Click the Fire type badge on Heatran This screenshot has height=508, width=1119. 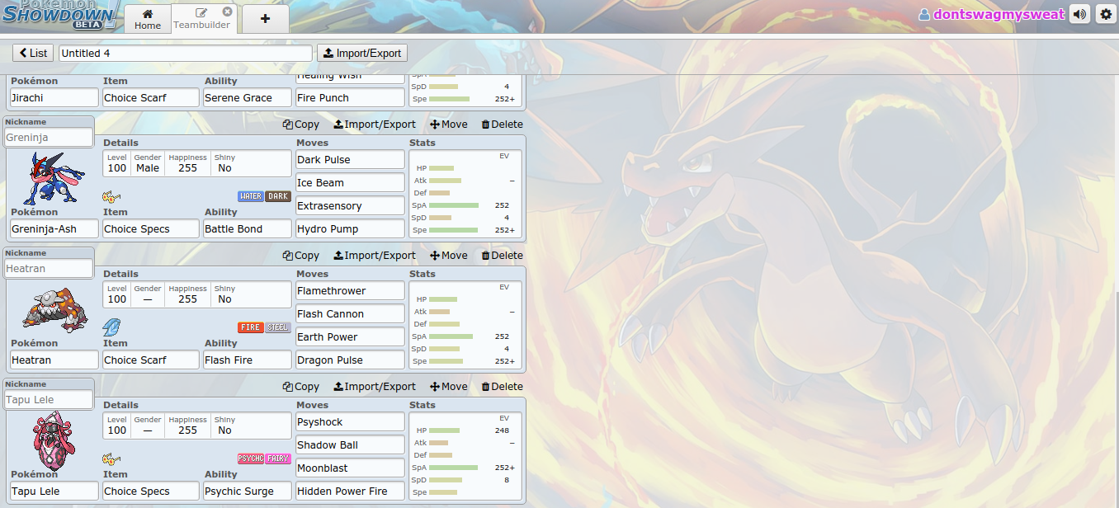(251, 327)
